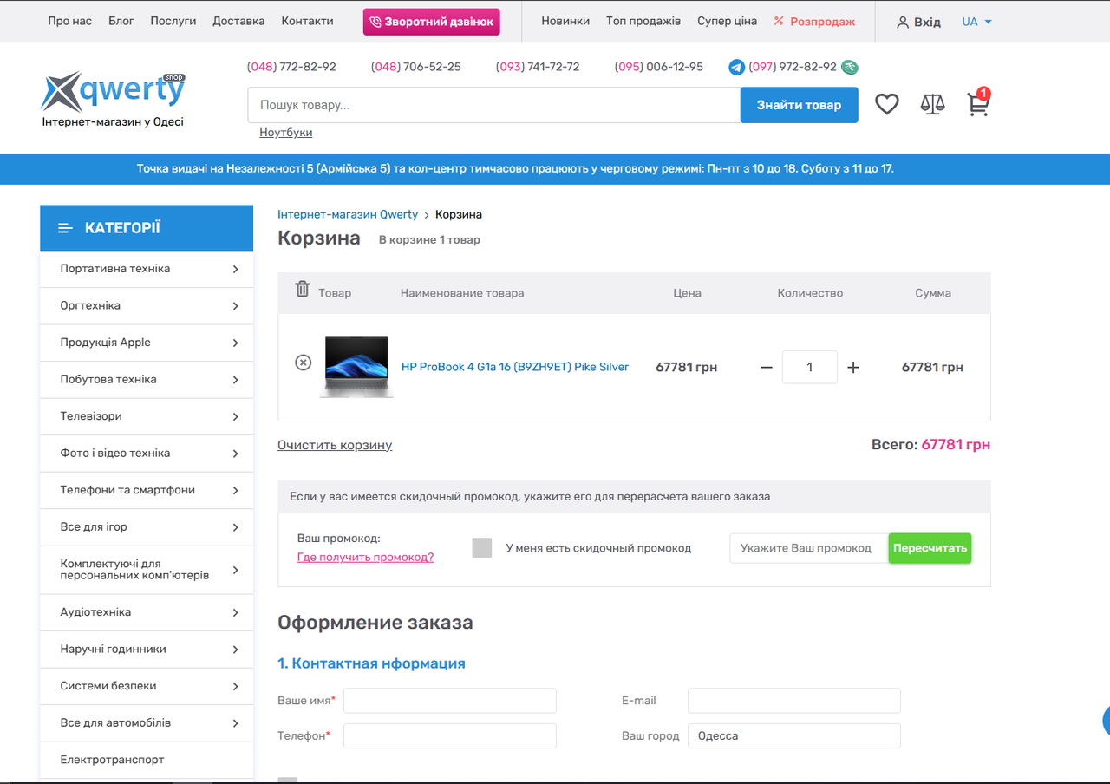Focus the Телефон field
The height and width of the screenshot is (784, 1110).
[450, 735]
